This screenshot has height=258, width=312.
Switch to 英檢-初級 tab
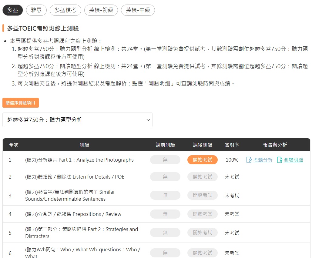[x=101, y=10]
